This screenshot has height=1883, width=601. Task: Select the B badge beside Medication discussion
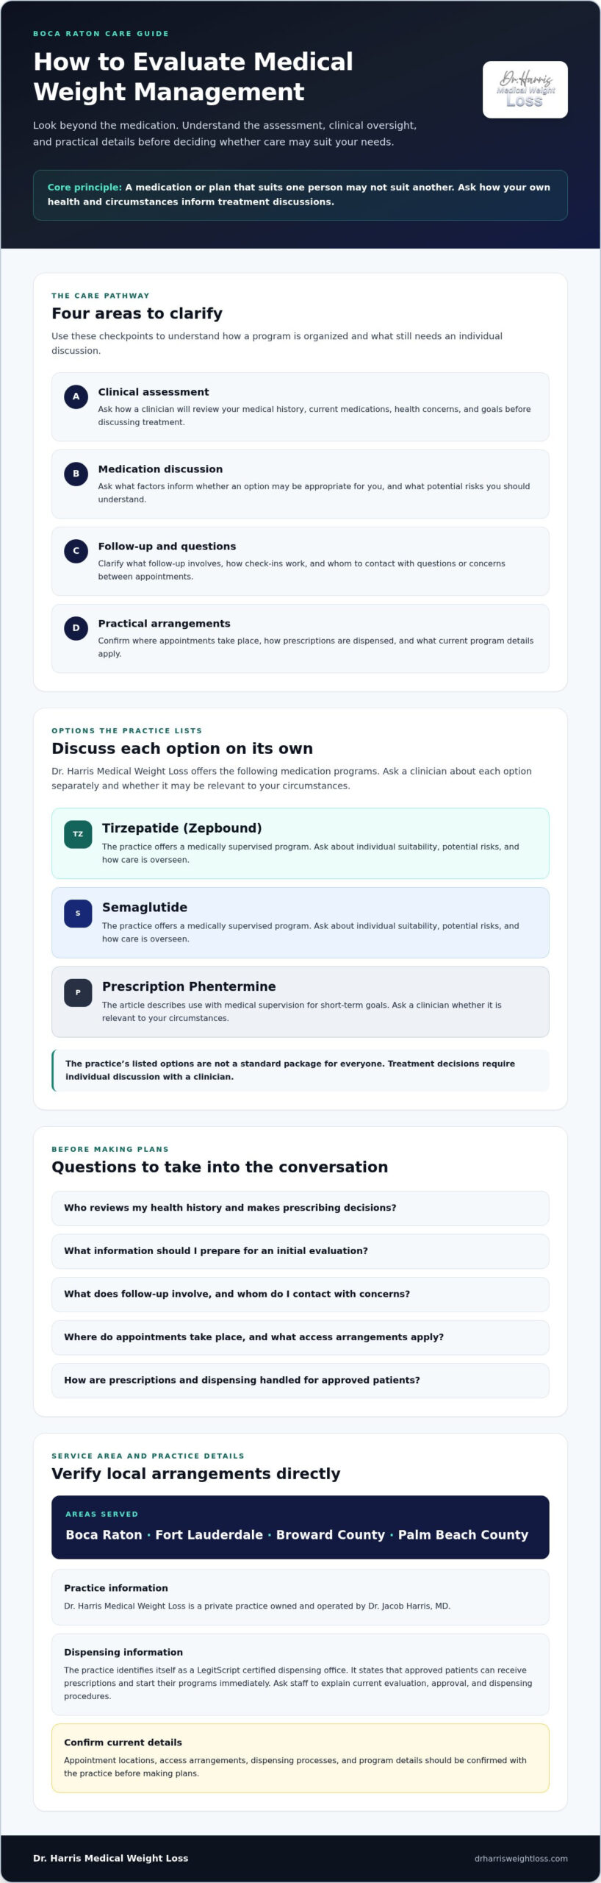(x=76, y=474)
